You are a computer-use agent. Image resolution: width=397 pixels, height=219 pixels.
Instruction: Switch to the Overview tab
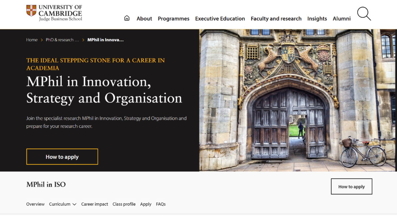(35, 204)
